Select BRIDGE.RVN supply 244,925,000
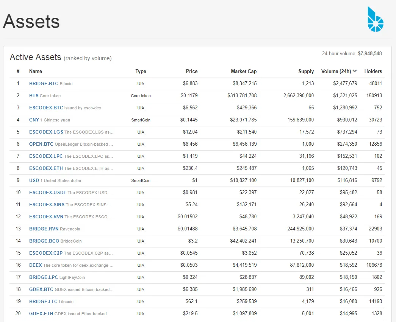Viewport: 396px width, 322px height. click(301, 229)
